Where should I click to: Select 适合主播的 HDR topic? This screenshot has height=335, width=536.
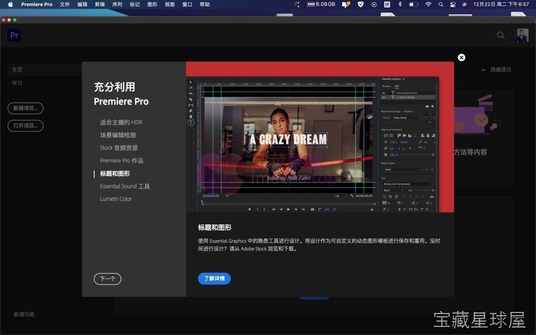(121, 122)
